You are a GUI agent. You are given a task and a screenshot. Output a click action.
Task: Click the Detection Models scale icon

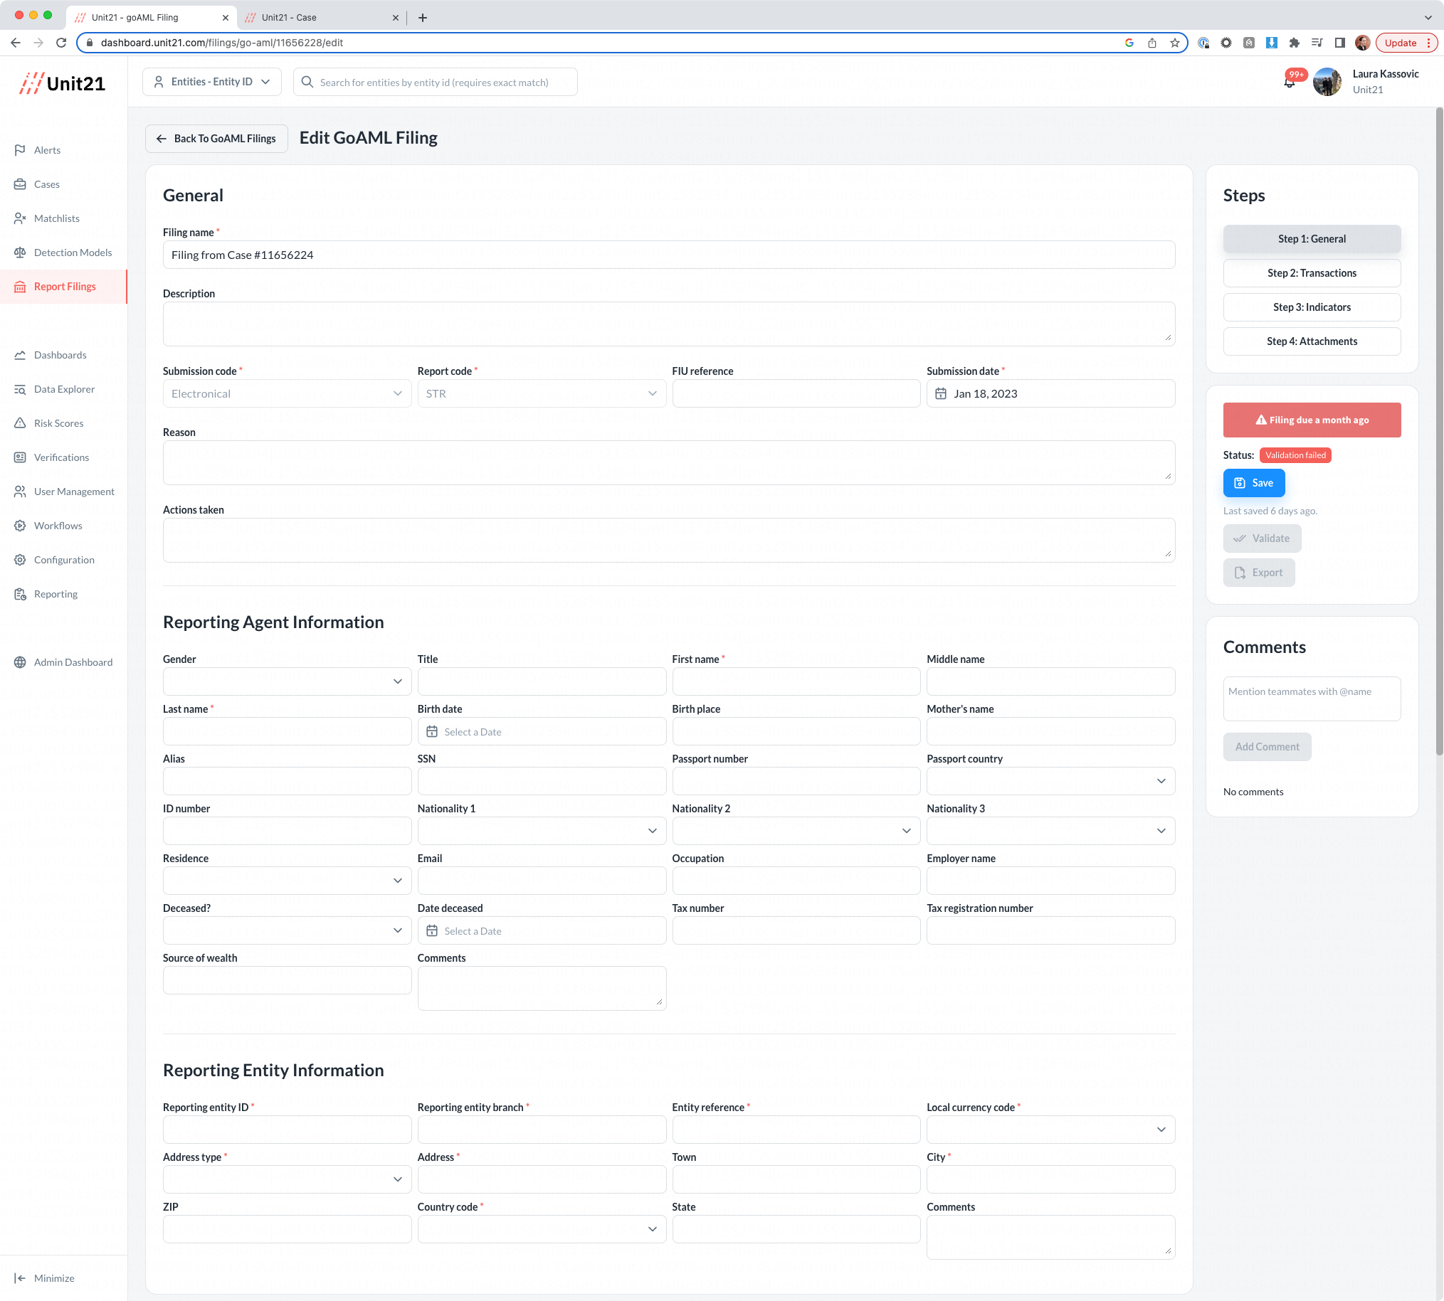click(x=20, y=253)
